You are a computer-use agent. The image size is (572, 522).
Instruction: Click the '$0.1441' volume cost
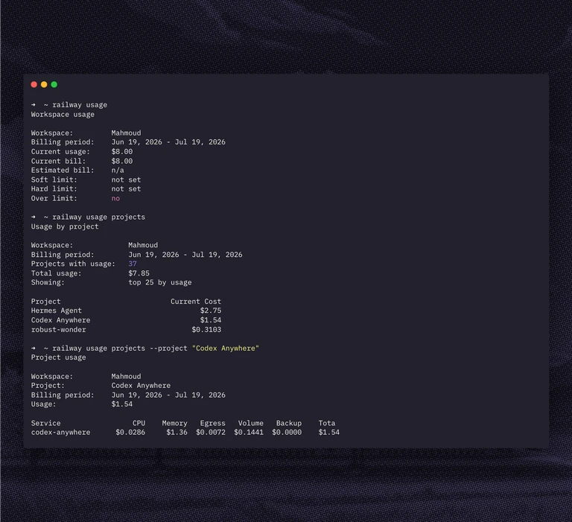(249, 432)
